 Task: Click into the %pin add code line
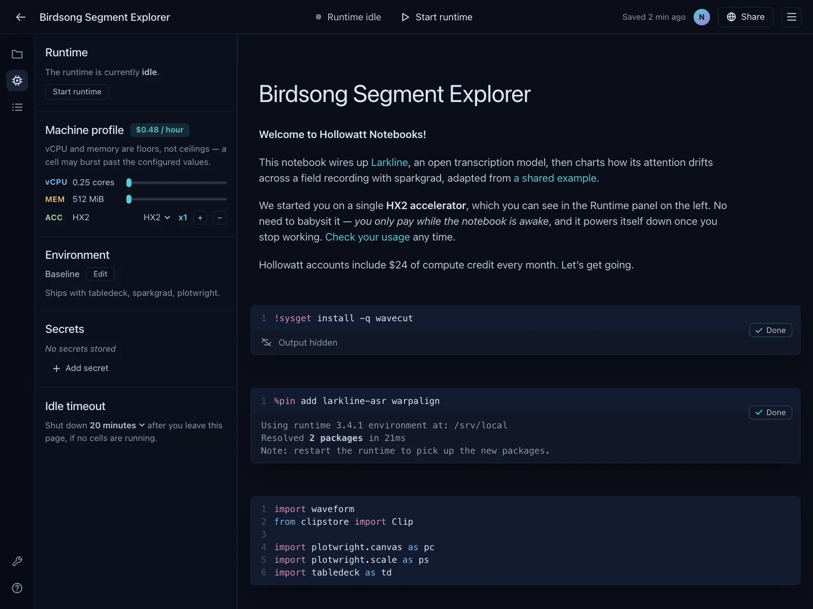[357, 401]
